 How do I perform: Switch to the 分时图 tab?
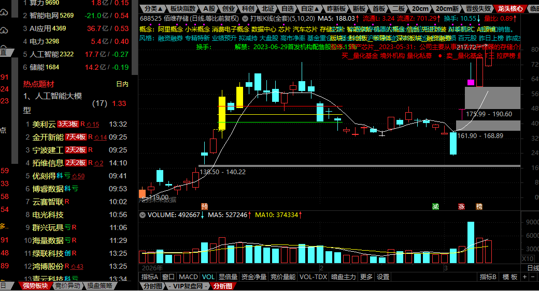coord(153,286)
